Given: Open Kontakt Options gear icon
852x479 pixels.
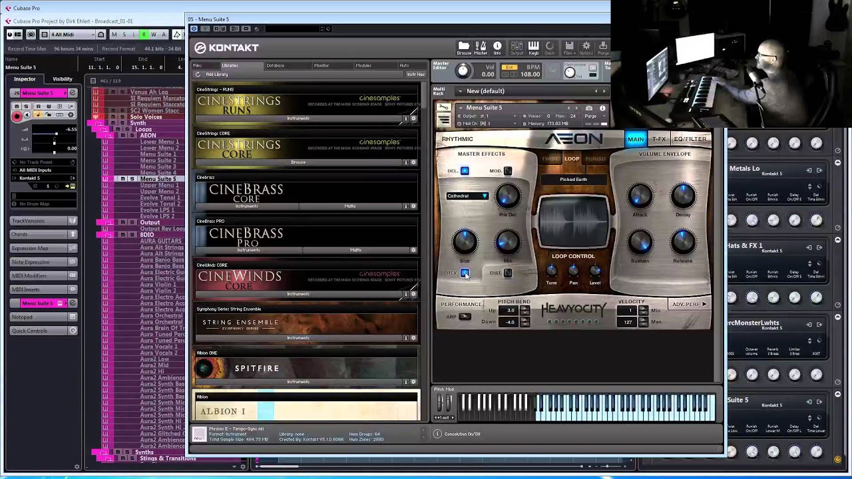Looking at the screenshot, I should coord(586,48).
